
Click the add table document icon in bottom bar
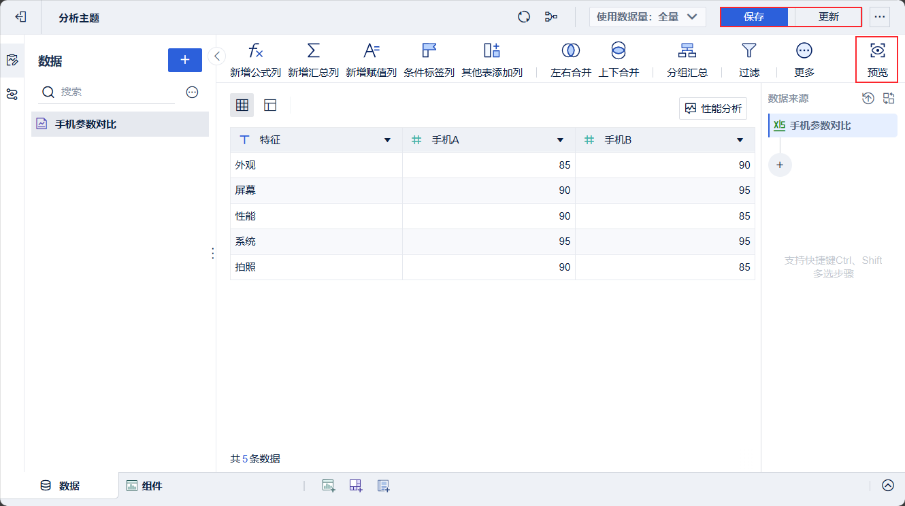pyautogui.click(x=383, y=486)
